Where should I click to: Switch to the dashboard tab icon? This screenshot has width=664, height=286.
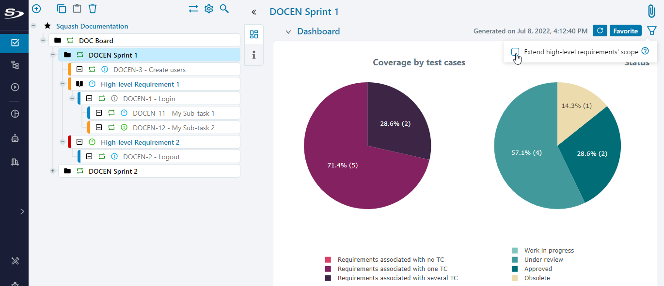tap(254, 34)
